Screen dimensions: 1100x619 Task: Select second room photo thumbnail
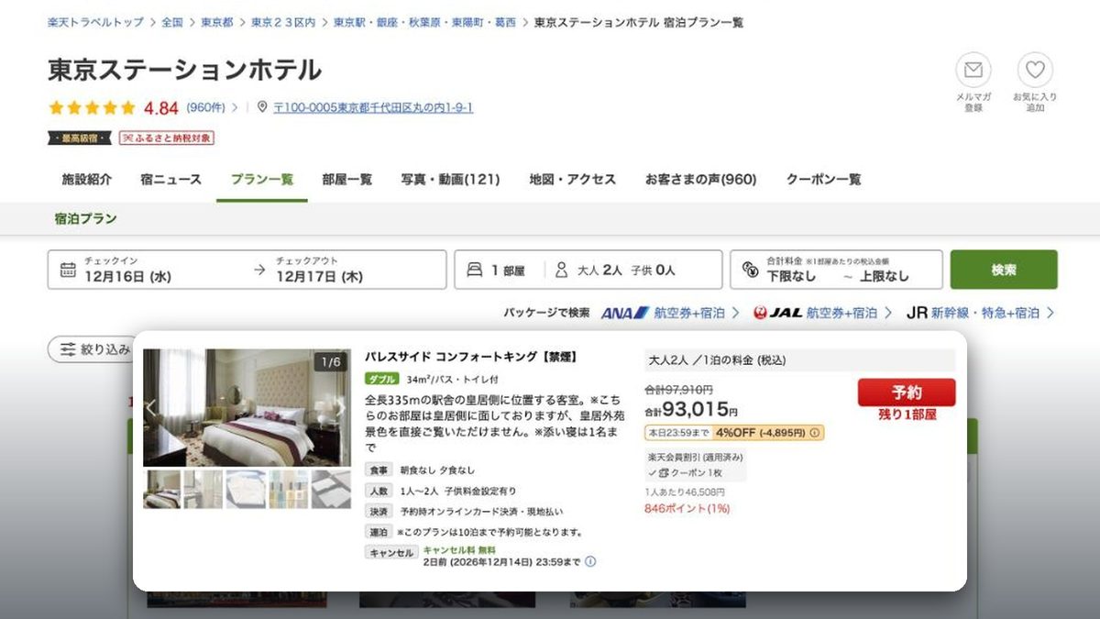(x=203, y=490)
